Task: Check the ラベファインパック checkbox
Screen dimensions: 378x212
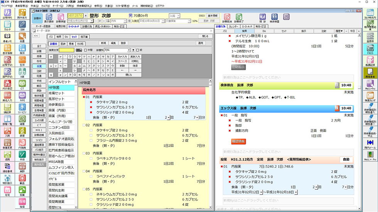Action: 91,177
